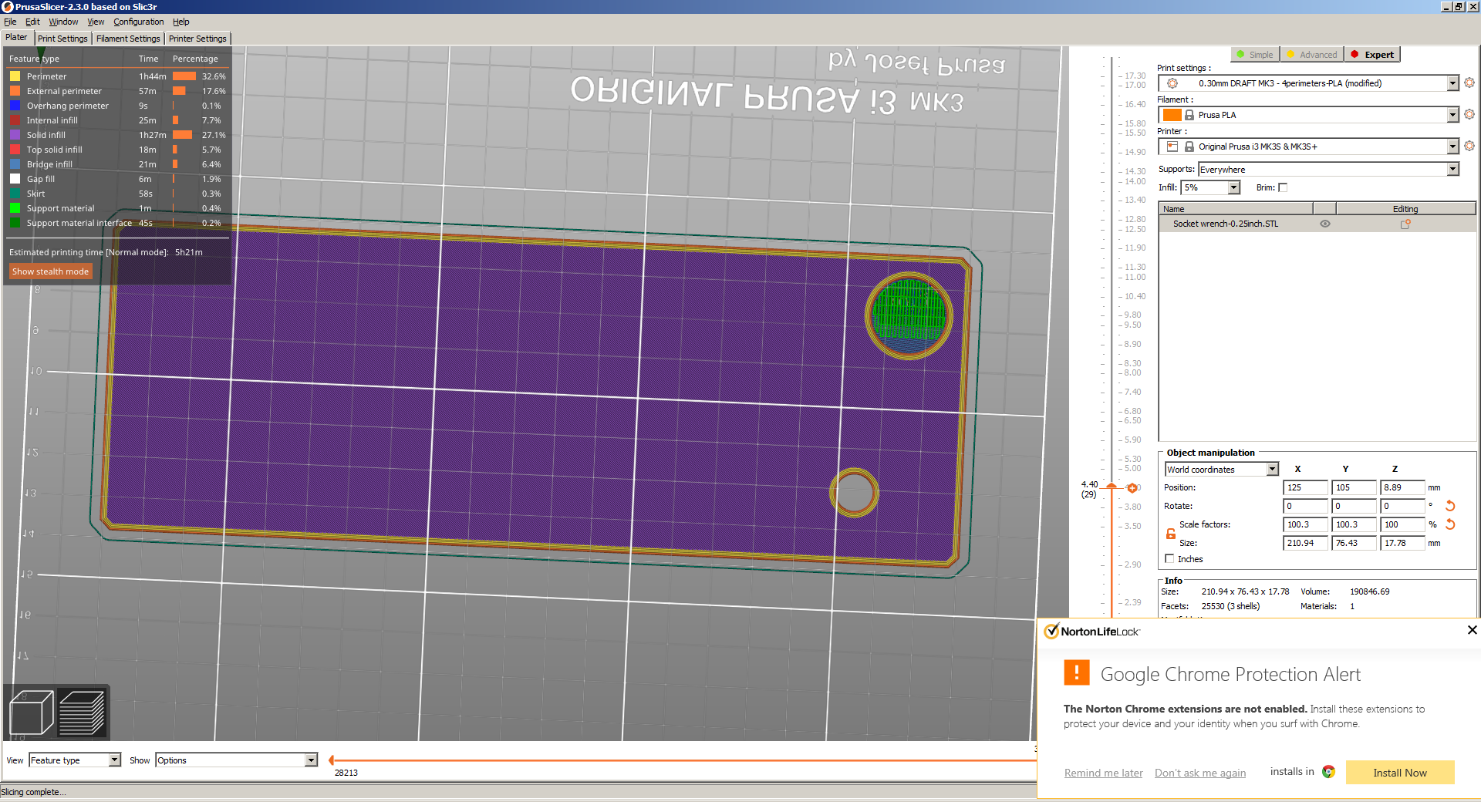Open the Printer preset dropdown
Screen dimensions: 1481x802
click(x=1453, y=147)
